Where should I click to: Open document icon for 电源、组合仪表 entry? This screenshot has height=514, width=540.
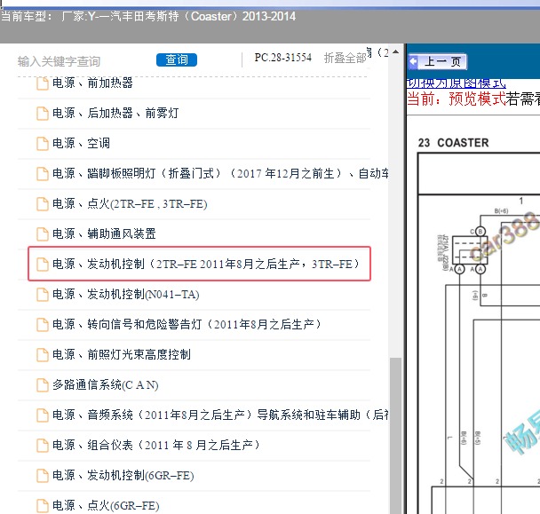pos(43,446)
